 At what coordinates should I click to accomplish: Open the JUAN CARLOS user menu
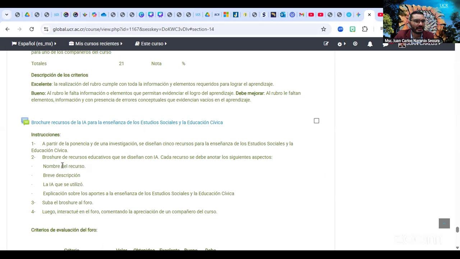[x=419, y=44]
